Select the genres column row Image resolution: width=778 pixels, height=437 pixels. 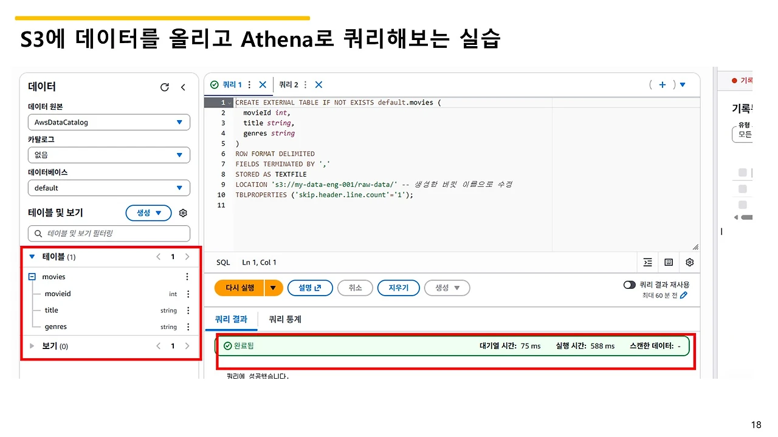click(109, 327)
